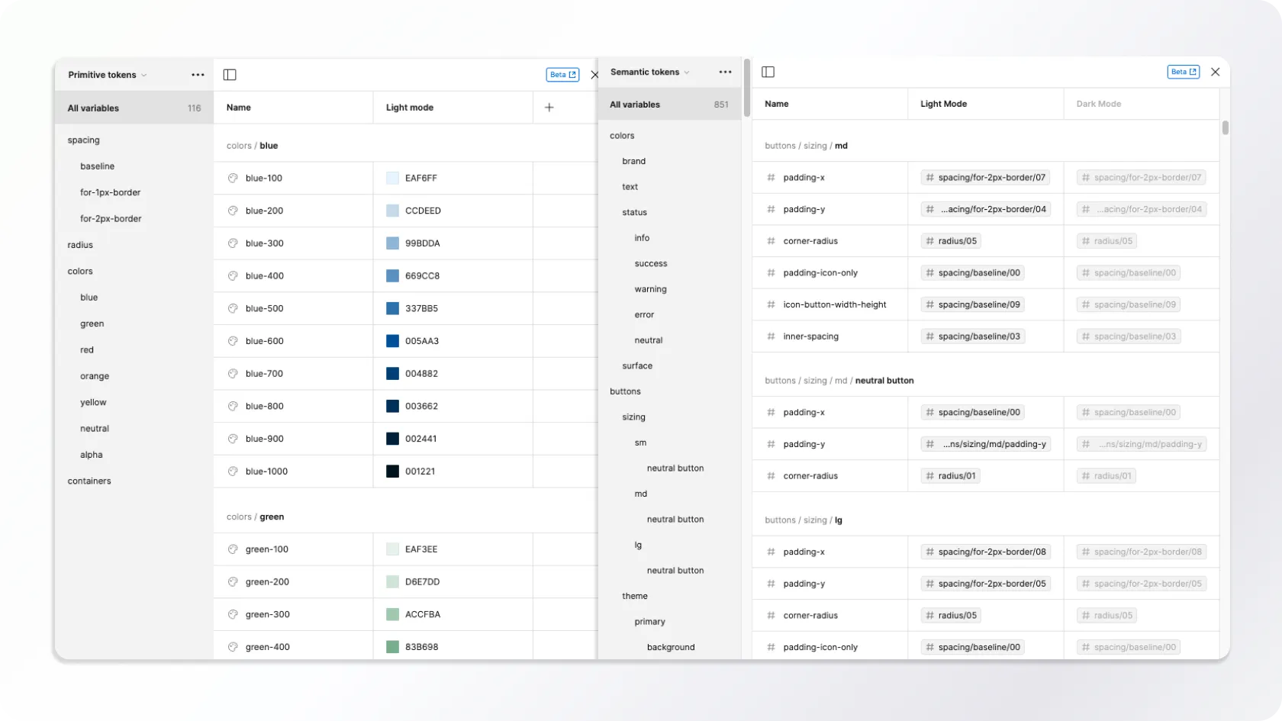Open the Primitive tokens collection dropdown
Image resolution: width=1282 pixels, height=721 pixels.
pos(107,75)
